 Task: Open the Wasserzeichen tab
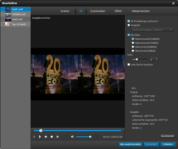point(141,11)
